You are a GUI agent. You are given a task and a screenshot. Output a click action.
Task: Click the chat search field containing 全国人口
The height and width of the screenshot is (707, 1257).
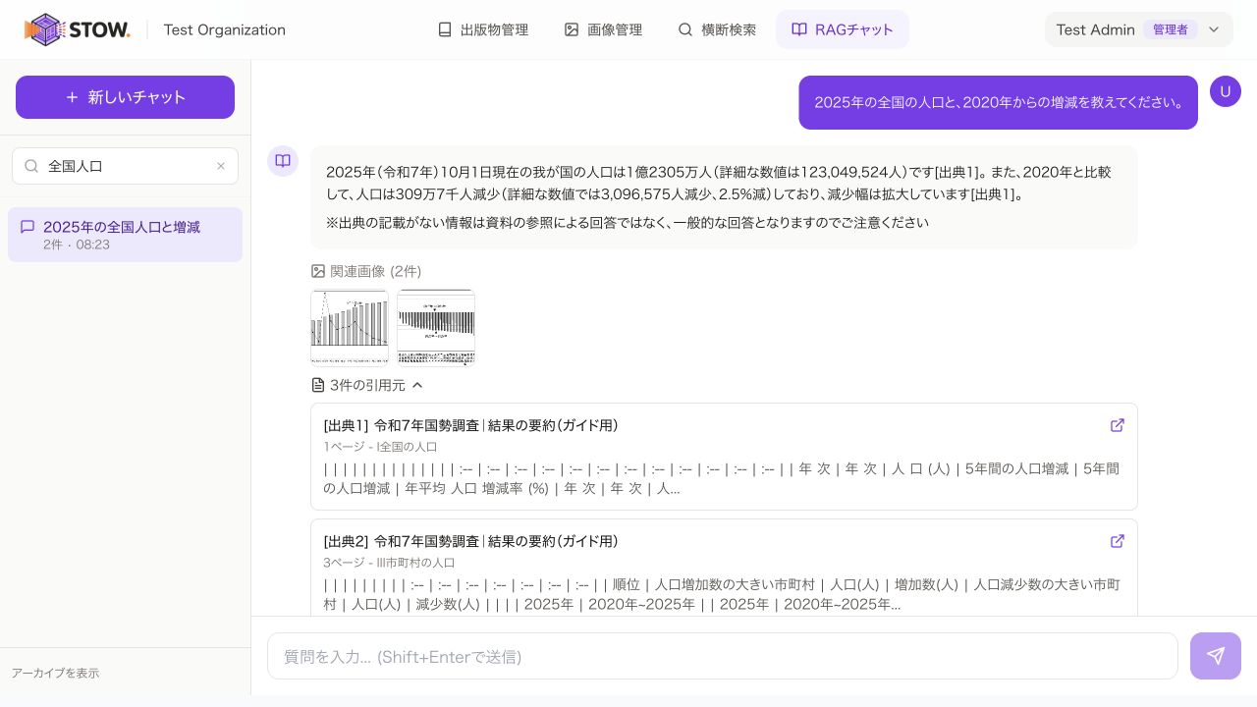pos(125,166)
